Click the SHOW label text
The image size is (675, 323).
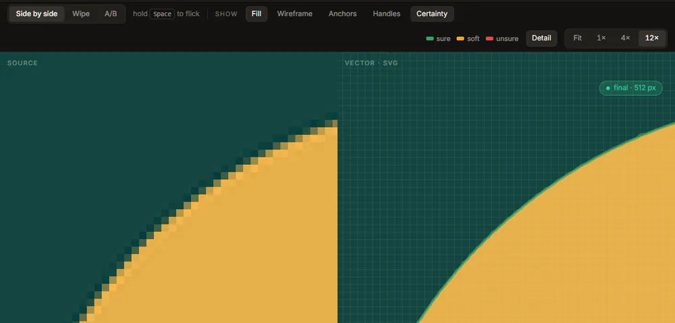point(226,14)
